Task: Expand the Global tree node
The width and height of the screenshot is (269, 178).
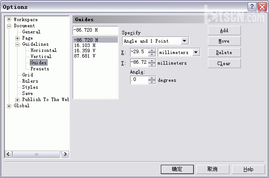Action: [9, 106]
